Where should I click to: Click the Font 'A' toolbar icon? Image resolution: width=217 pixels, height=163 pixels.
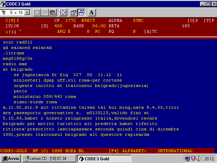coord(92,13)
